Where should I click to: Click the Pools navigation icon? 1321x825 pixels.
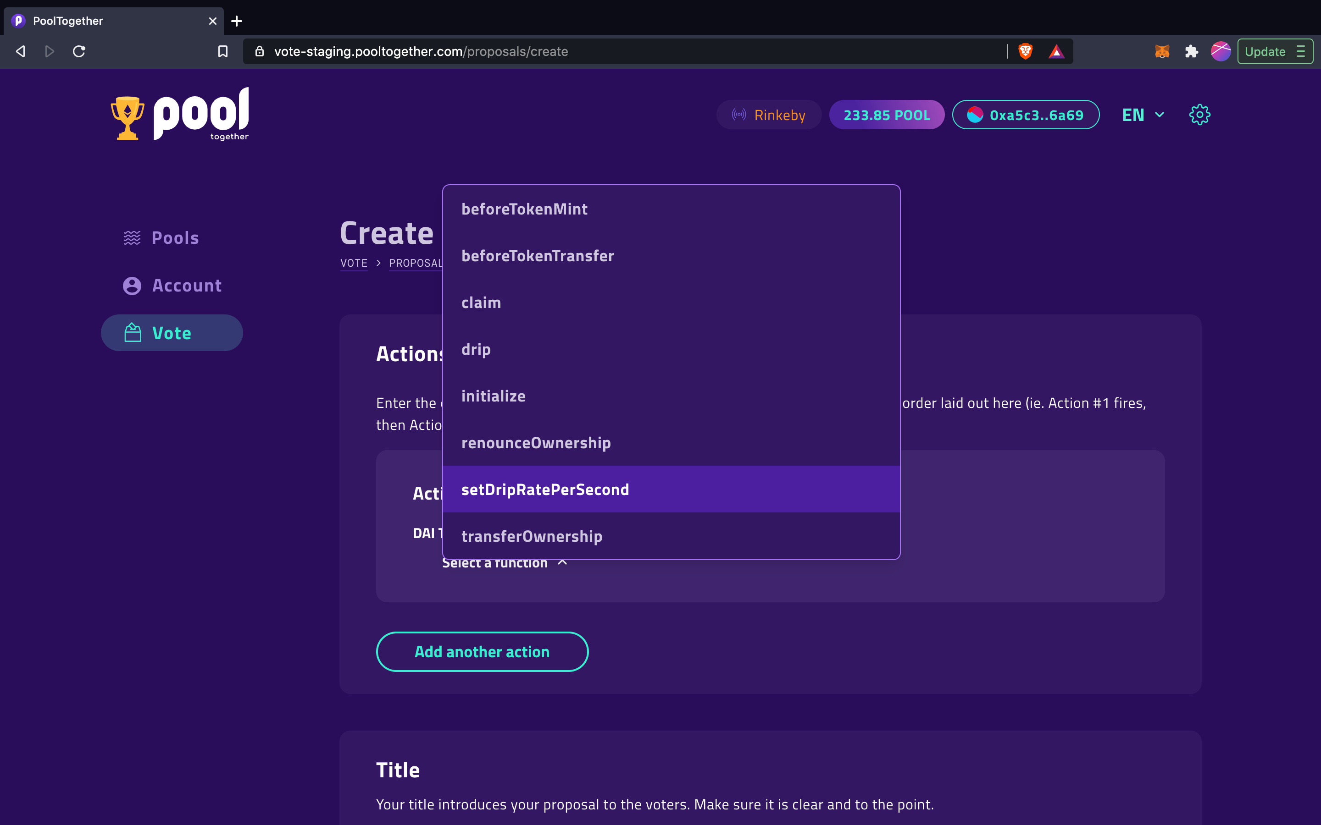(131, 236)
